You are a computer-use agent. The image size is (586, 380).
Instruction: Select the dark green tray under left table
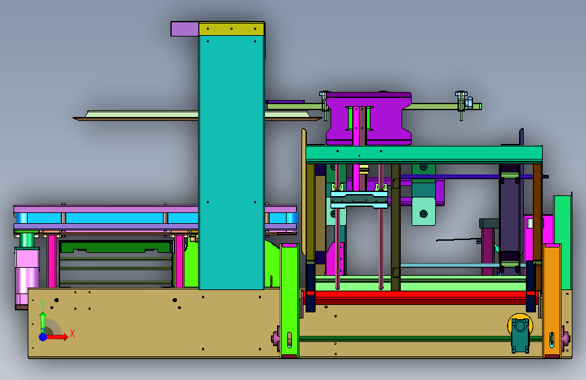coord(116,247)
